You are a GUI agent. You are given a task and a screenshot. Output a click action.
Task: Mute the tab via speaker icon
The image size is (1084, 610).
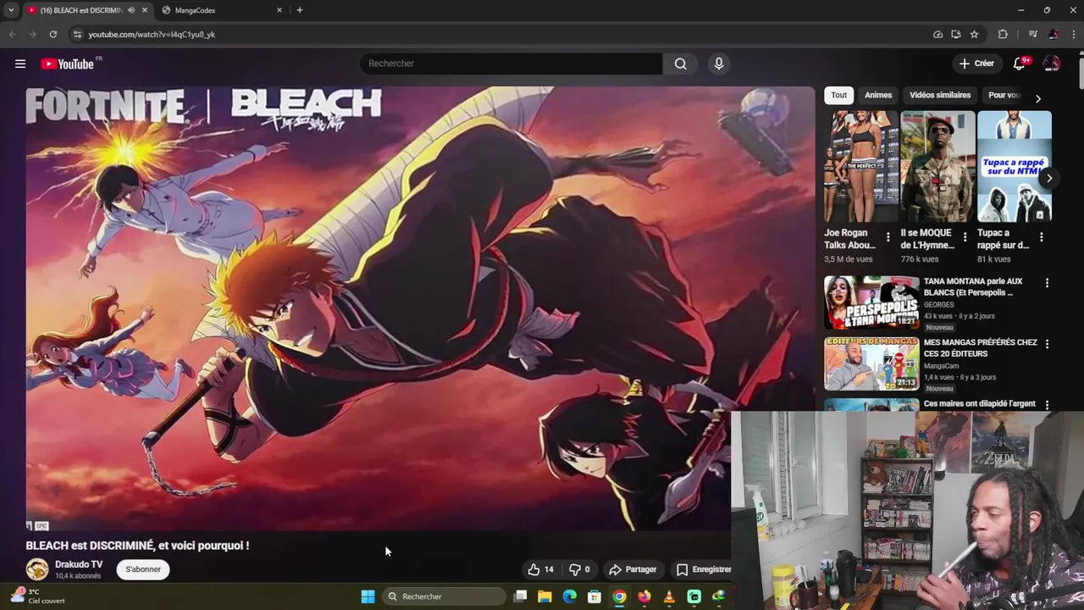[131, 10]
